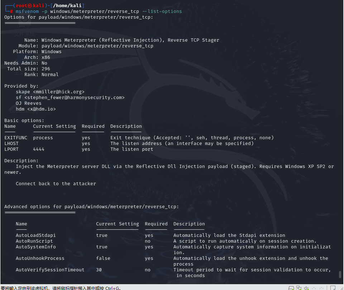
Task: Click the window resize grip corner icon
Action: tap(342, 289)
